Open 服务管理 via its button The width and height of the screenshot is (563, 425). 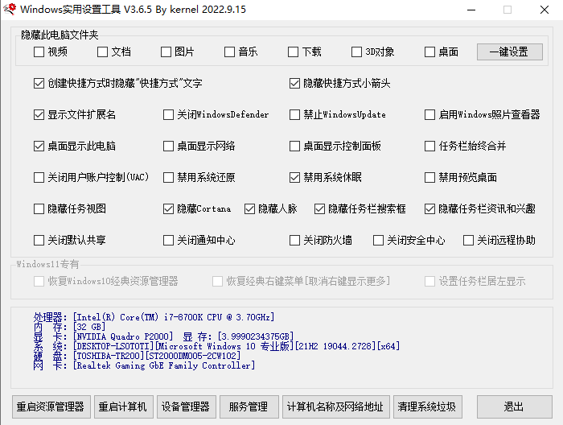249,406
